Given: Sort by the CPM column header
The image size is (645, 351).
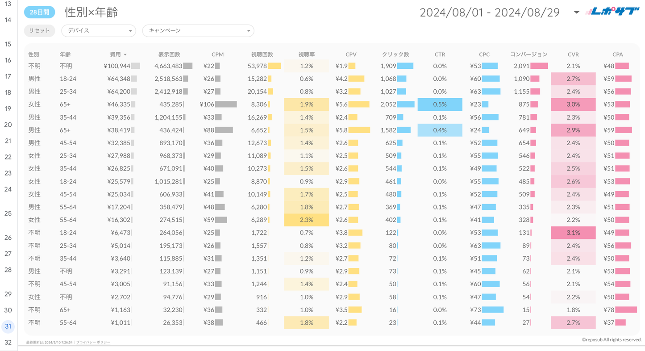Looking at the screenshot, I should (217, 54).
